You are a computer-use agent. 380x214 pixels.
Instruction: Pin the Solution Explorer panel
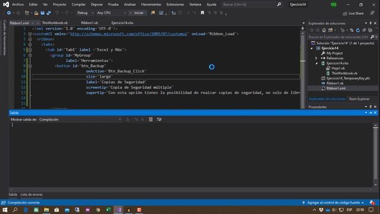pyautogui.click(x=370, y=23)
